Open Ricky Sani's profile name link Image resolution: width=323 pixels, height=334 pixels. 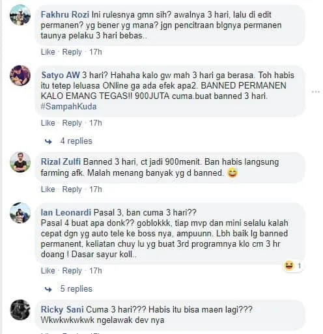coord(63,309)
